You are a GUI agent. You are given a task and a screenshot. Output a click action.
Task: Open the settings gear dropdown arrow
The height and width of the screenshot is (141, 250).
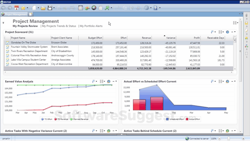click(151, 8)
